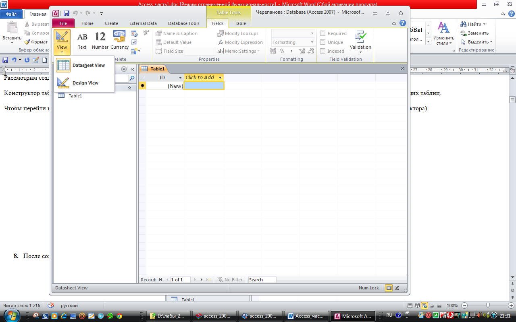Click Найти in Word ribbon

click(474, 24)
